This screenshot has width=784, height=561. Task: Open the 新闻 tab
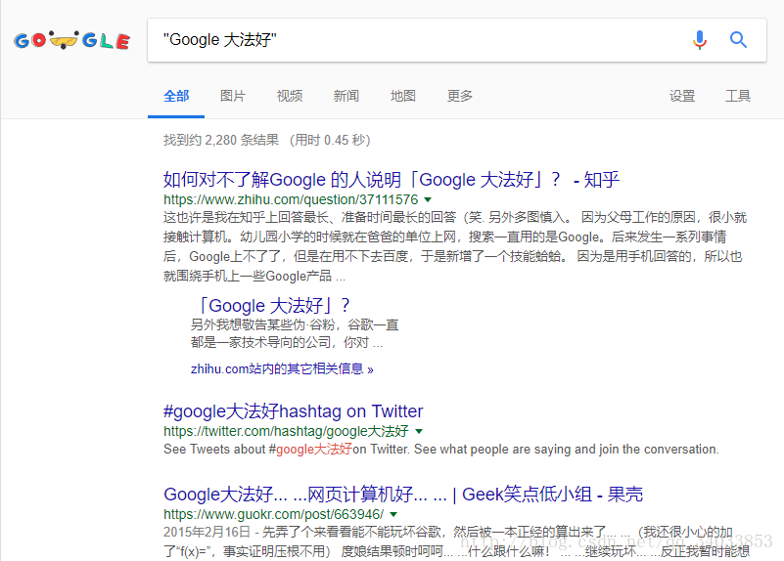coord(346,96)
